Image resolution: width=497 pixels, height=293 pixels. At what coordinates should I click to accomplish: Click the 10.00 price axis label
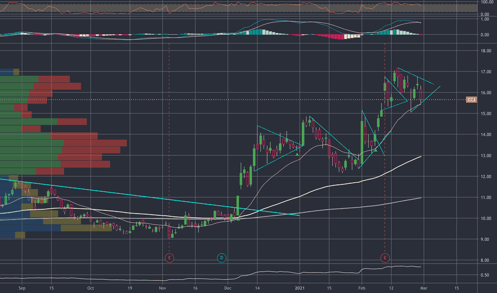(x=486, y=218)
